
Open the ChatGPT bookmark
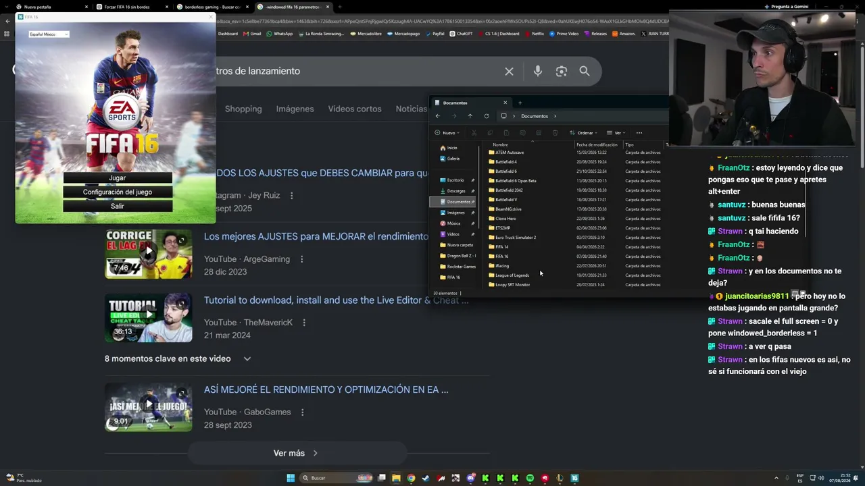click(x=461, y=34)
